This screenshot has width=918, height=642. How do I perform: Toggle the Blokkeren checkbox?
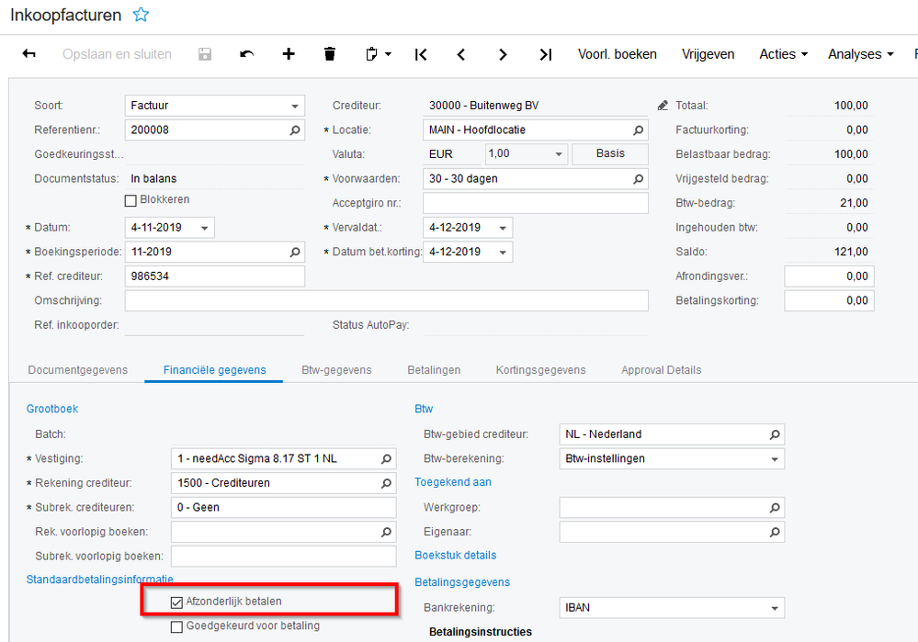pos(130,200)
